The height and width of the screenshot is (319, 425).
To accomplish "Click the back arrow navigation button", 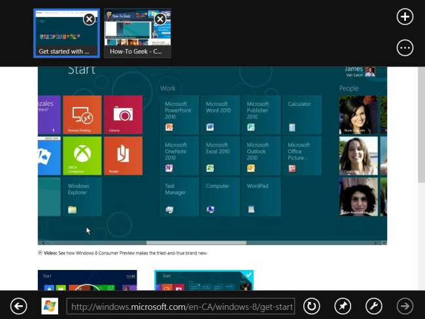I will click(18, 306).
